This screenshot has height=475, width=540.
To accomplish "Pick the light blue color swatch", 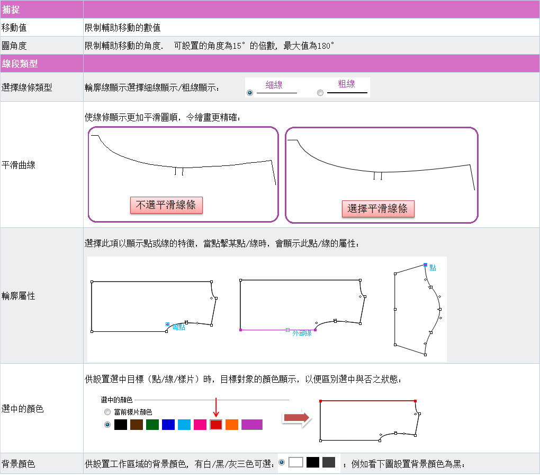I will click(184, 425).
